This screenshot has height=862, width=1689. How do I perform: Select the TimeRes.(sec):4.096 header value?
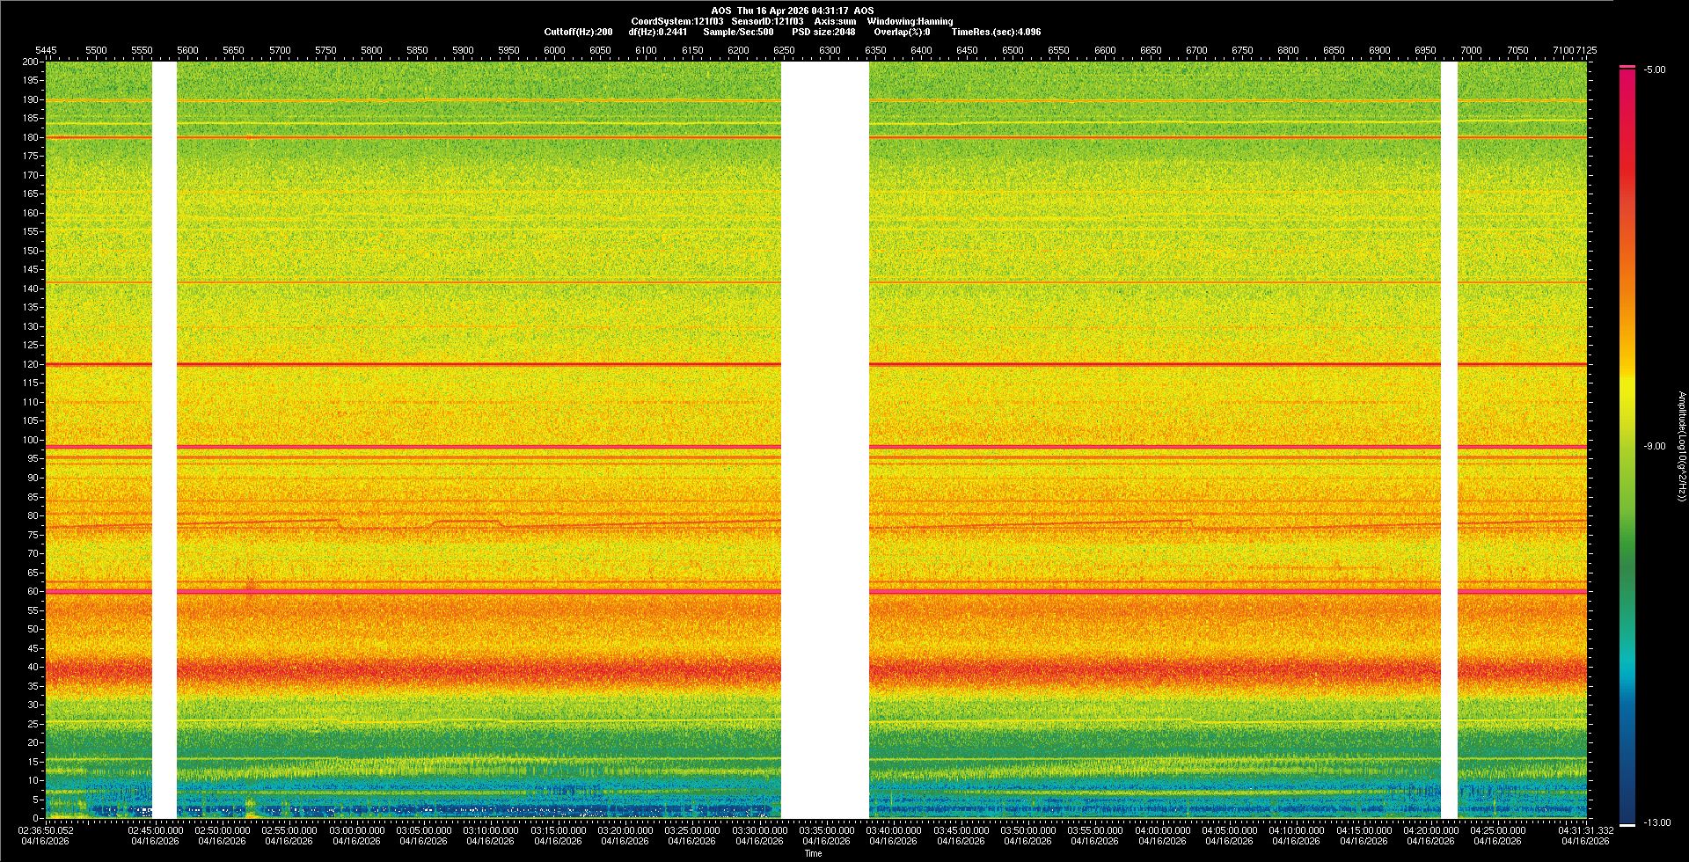pos(996,32)
